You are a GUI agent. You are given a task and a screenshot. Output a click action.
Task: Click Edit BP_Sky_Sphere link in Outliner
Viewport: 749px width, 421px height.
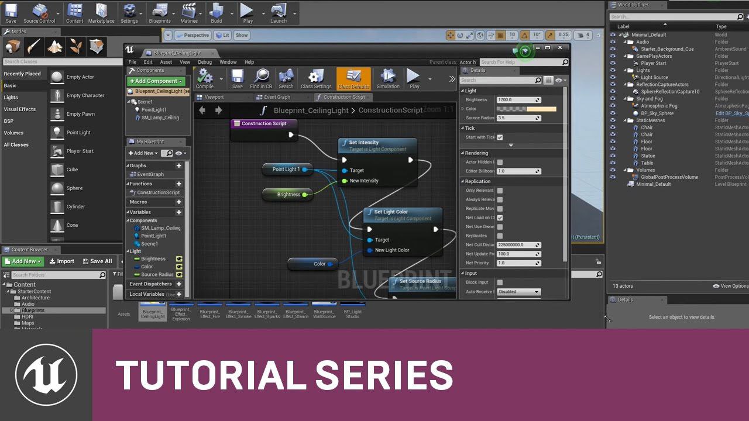731,113
